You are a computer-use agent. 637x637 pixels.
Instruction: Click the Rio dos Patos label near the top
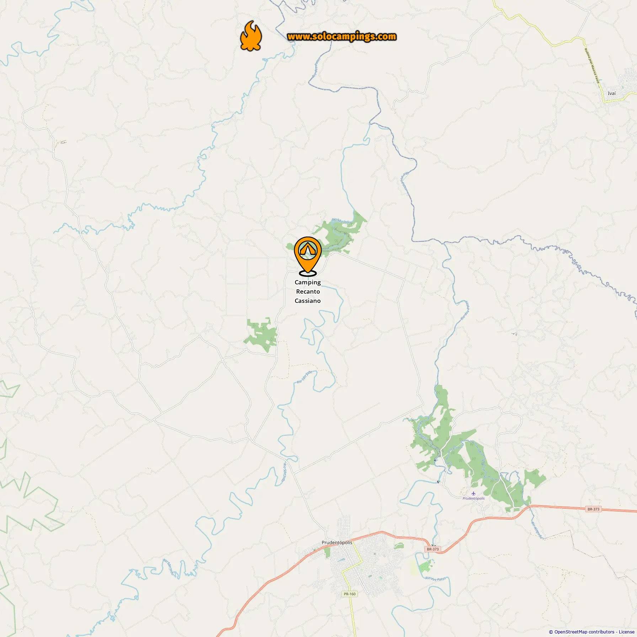316,68
